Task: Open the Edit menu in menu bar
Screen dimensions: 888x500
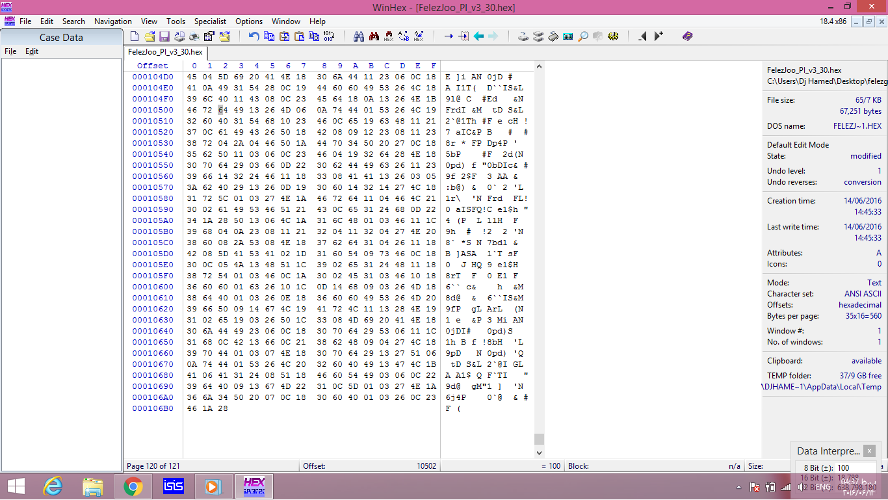Action: 47,21
